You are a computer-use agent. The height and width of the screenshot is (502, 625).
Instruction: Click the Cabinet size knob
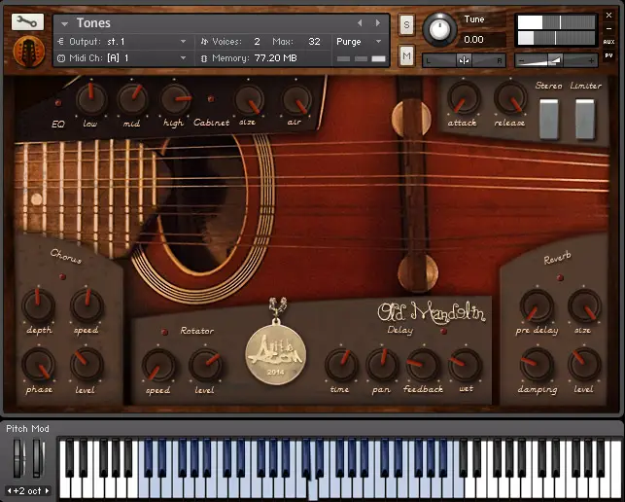pos(249,100)
